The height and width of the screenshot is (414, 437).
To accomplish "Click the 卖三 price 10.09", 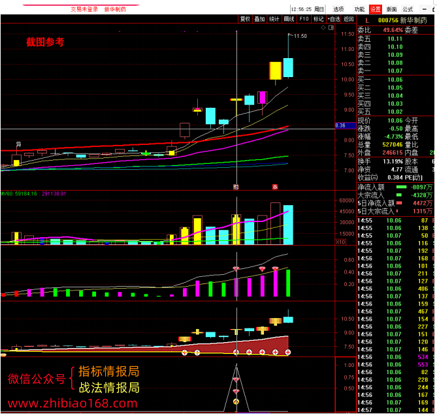I will click(x=395, y=55).
